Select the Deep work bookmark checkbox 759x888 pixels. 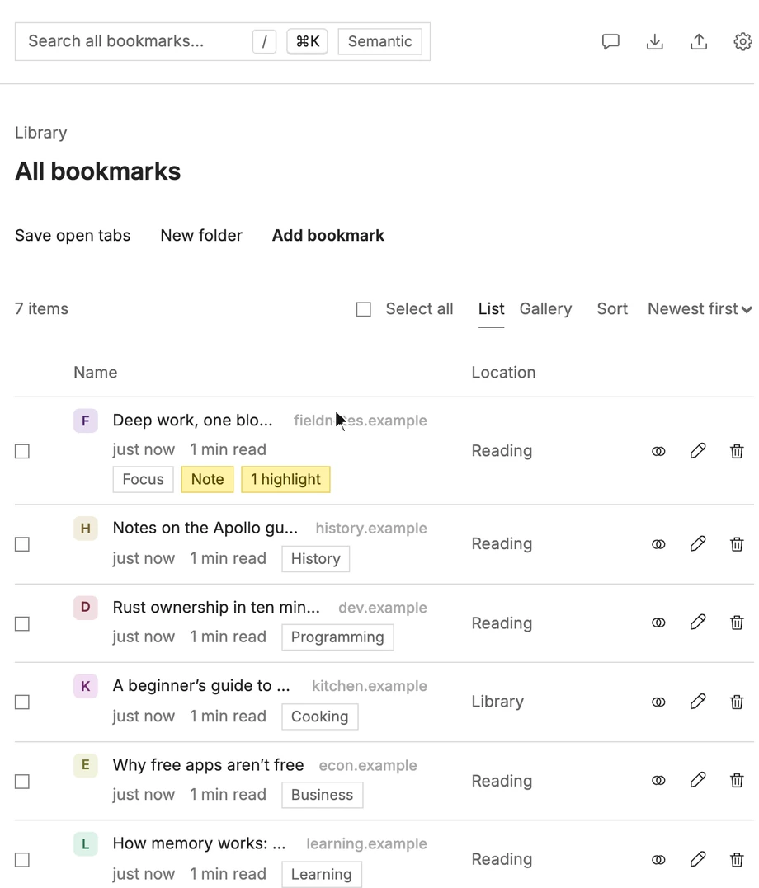tap(22, 451)
